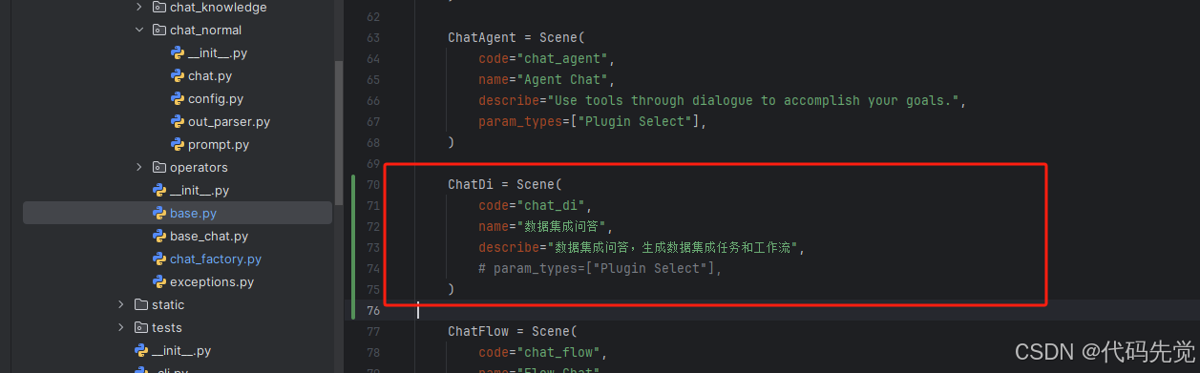Click the Python icon of out_parser.py
The width and height of the screenshot is (1200, 373).
(178, 122)
